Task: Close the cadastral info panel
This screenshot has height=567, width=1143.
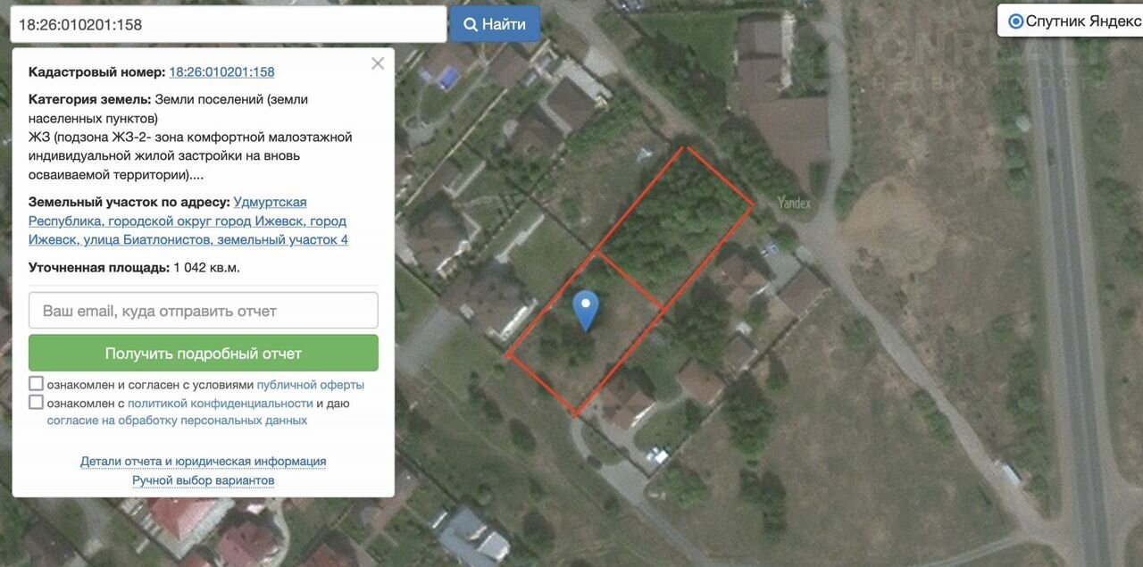Action: (x=378, y=63)
